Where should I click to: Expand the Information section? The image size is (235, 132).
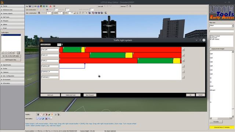pyautogui.click(x=12, y=83)
